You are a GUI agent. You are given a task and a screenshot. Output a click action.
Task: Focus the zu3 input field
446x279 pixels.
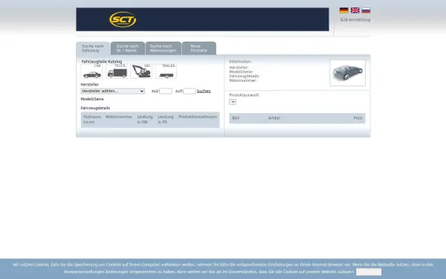click(x=190, y=91)
